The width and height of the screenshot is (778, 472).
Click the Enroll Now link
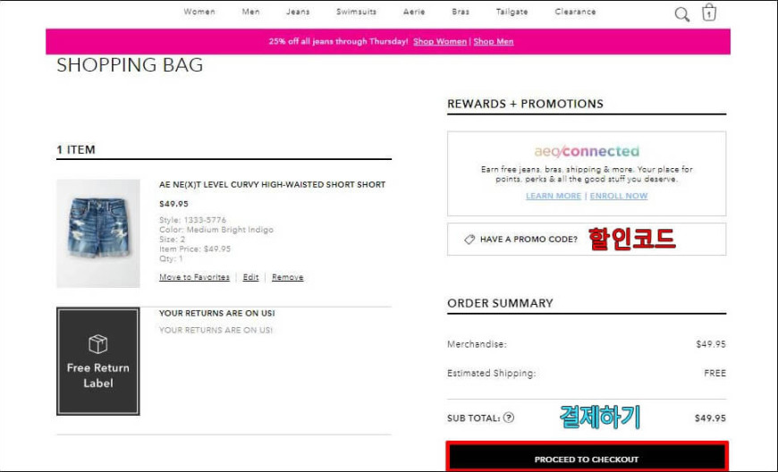pos(618,196)
